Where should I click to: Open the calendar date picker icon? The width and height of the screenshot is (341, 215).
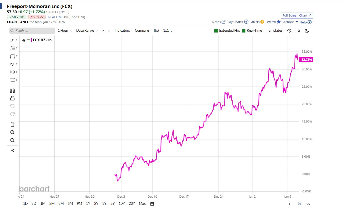[x=152, y=204]
